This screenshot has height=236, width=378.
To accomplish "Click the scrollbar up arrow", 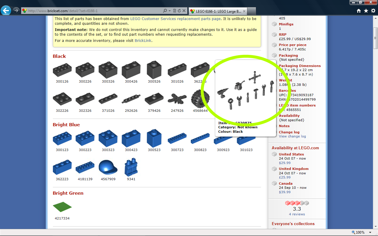I will pos(375,18).
